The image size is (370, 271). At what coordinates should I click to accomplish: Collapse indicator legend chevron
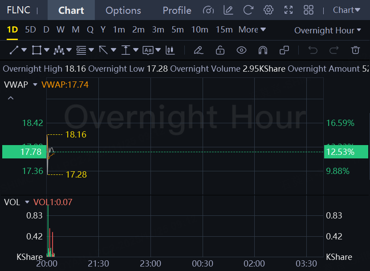(11, 98)
